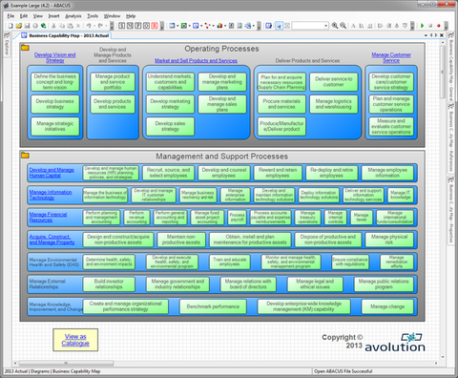Click the Save disk icon
458x378 pixels.
(x=27, y=26)
